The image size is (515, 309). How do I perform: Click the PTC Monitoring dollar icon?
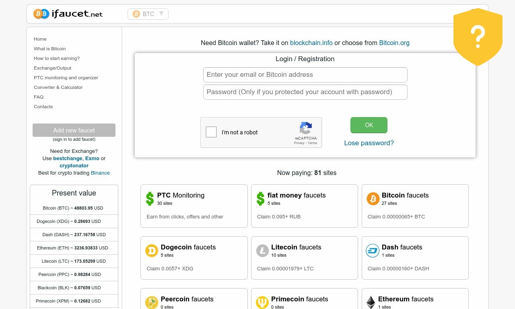(x=150, y=199)
